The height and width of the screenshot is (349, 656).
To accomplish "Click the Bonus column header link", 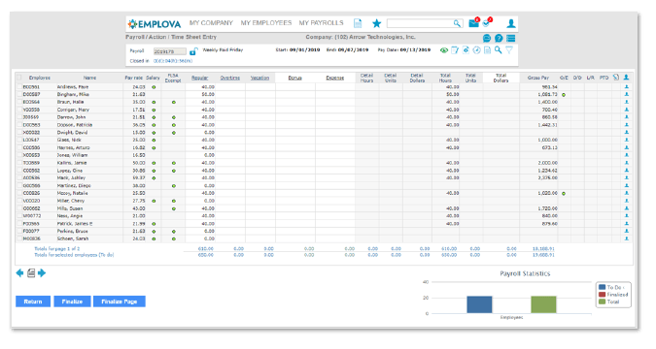I will pyautogui.click(x=294, y=79).
